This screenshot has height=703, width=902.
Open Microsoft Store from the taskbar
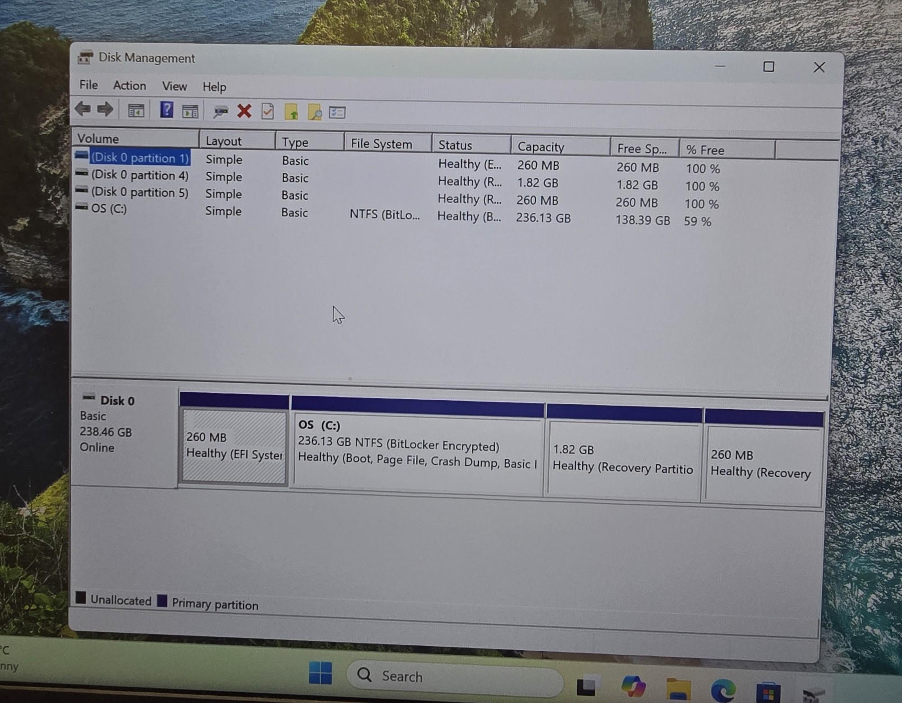click(769, 693)
